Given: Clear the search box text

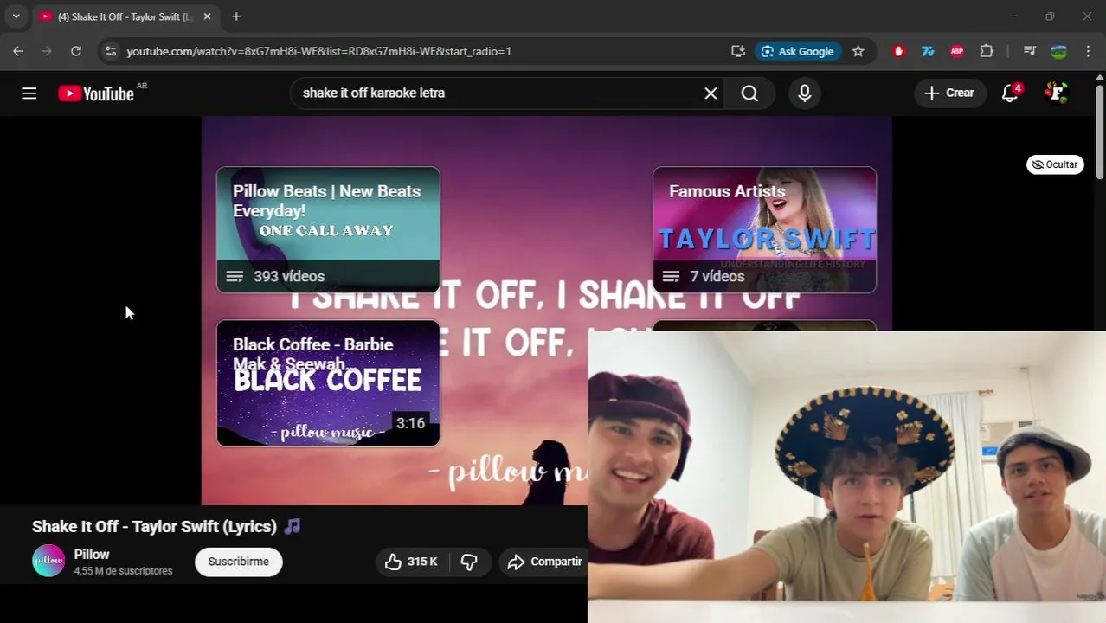Looking at the screenshot, I should pyautogui.click(x=711, y=93).
